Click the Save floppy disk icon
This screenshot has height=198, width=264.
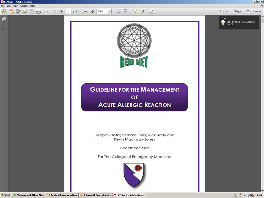click(32, 12)
